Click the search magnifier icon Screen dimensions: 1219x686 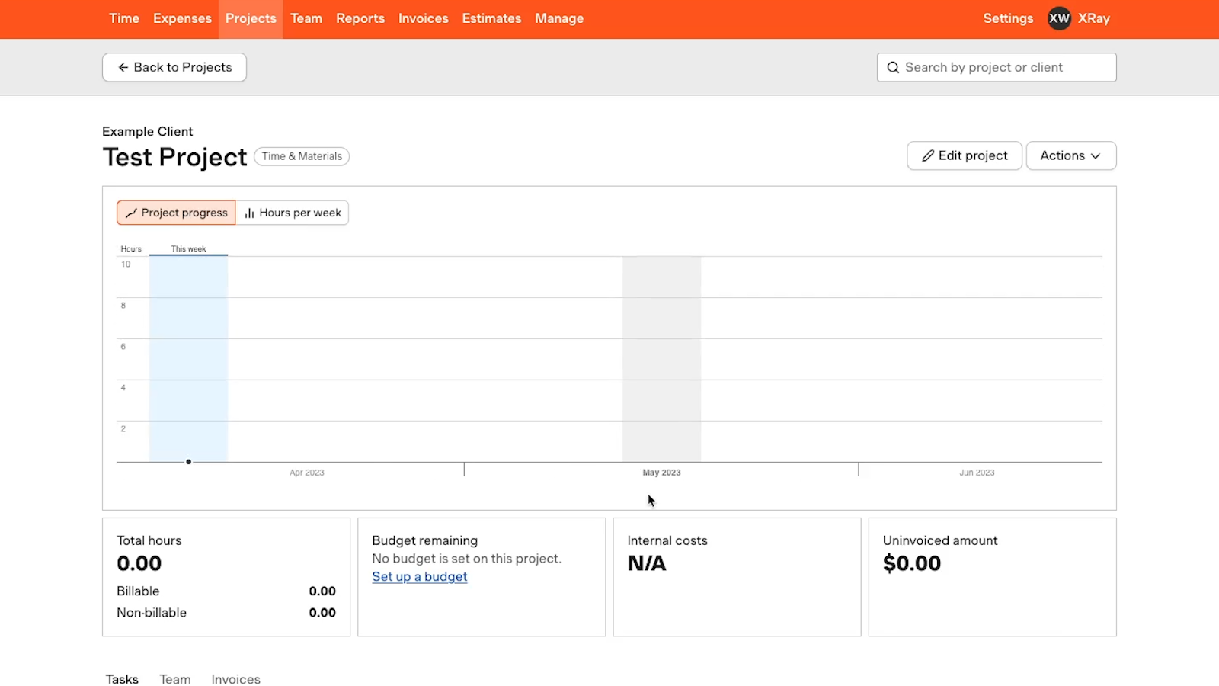[893, 67]
